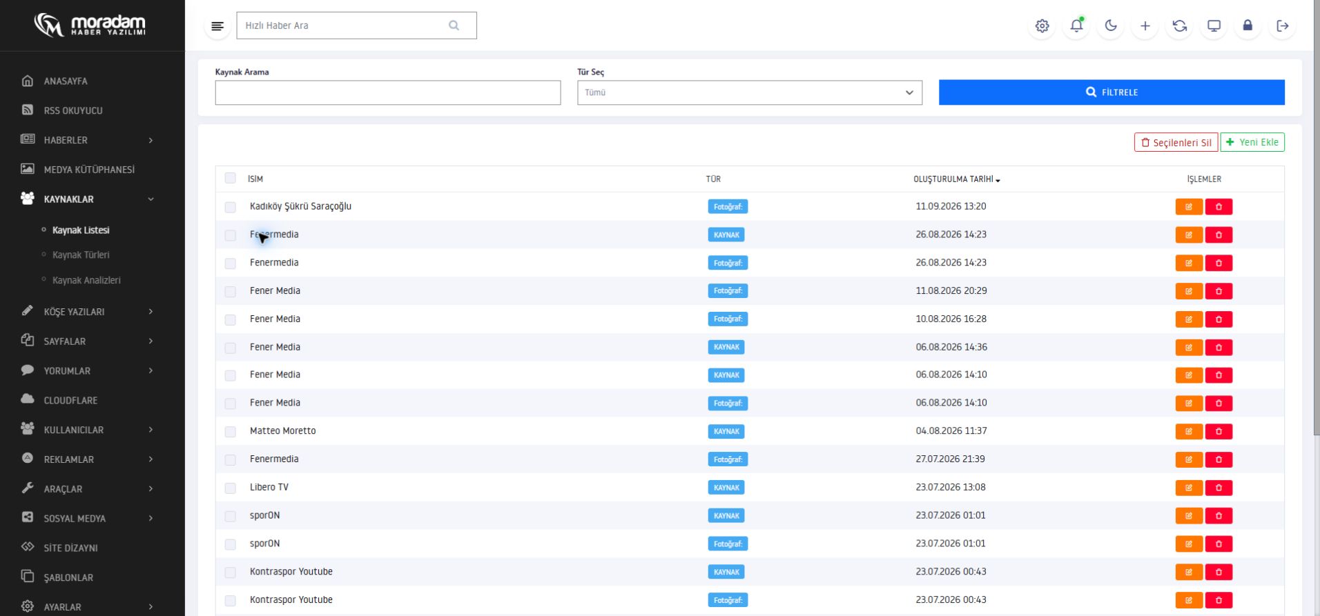Expand the Sosyal Medya submenu chevron
Image resolution: width=1320 pixels, height=616 pixels.
151,519
